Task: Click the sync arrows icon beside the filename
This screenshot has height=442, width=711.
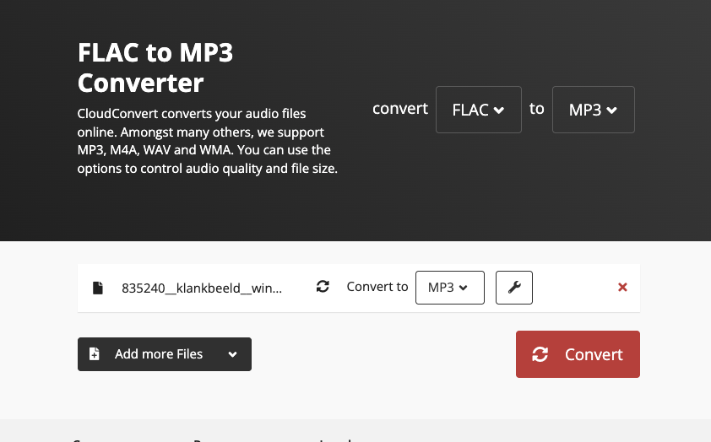Action: 323,288
